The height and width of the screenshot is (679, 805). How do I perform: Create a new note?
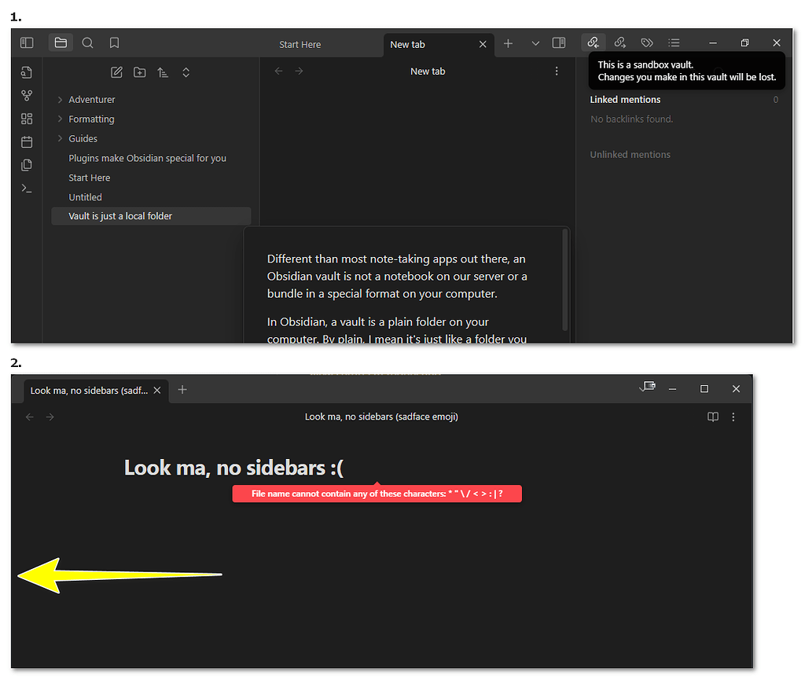[x=116, y=72]
